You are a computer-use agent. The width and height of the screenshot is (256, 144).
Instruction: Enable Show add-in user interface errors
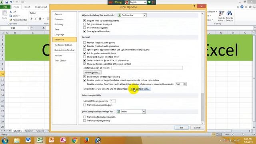coord(84,57)
